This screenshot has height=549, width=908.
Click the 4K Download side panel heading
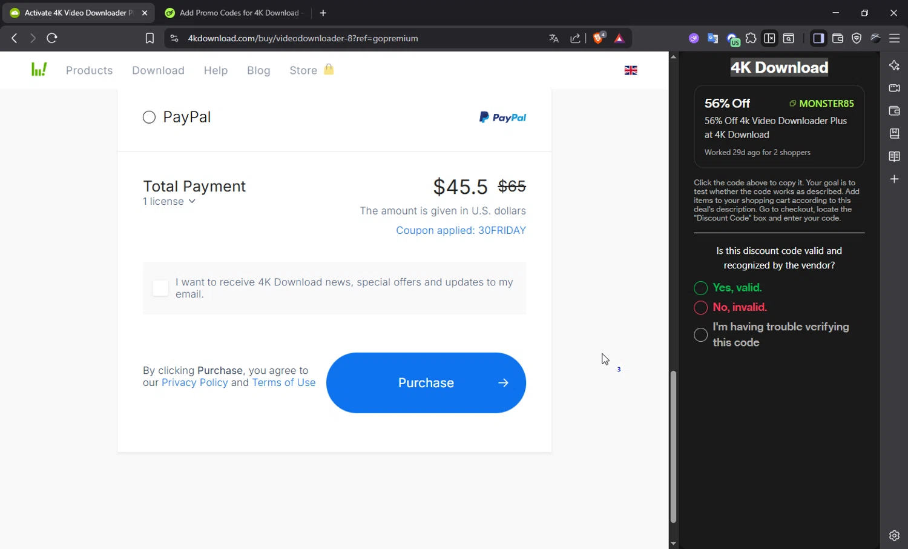click(779, 67)
